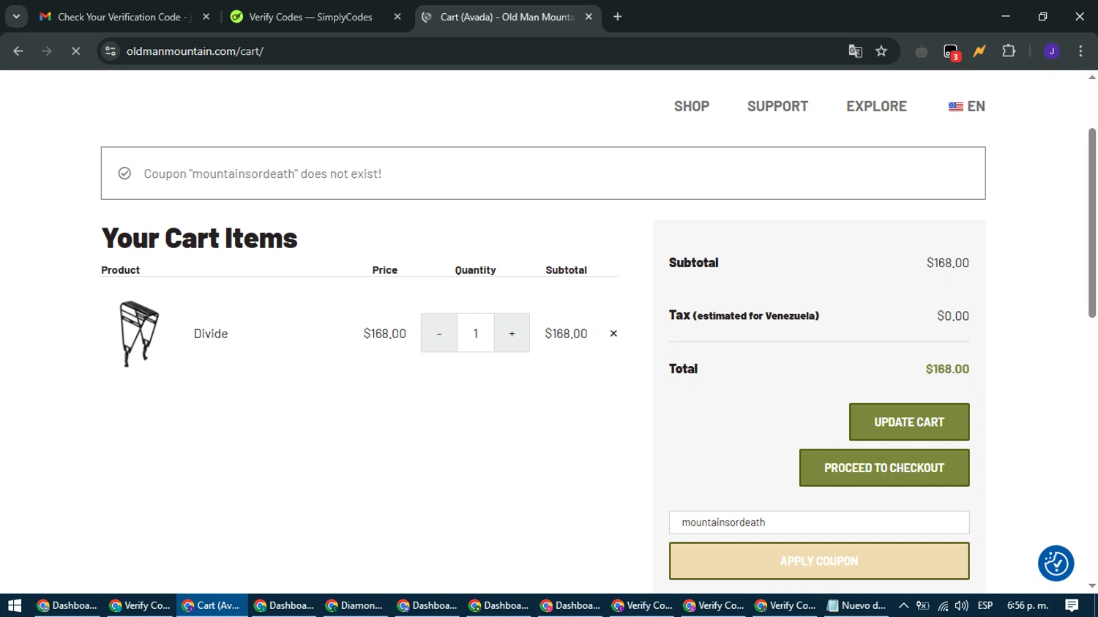Viewport: 1098px width, 617px height.
Task: Close the Old Man Mountain cart tab
Action: point(589,16)
